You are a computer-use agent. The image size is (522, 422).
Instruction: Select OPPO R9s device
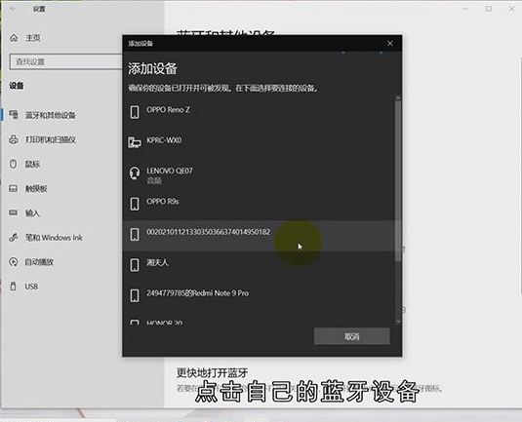tap(259, 205)
